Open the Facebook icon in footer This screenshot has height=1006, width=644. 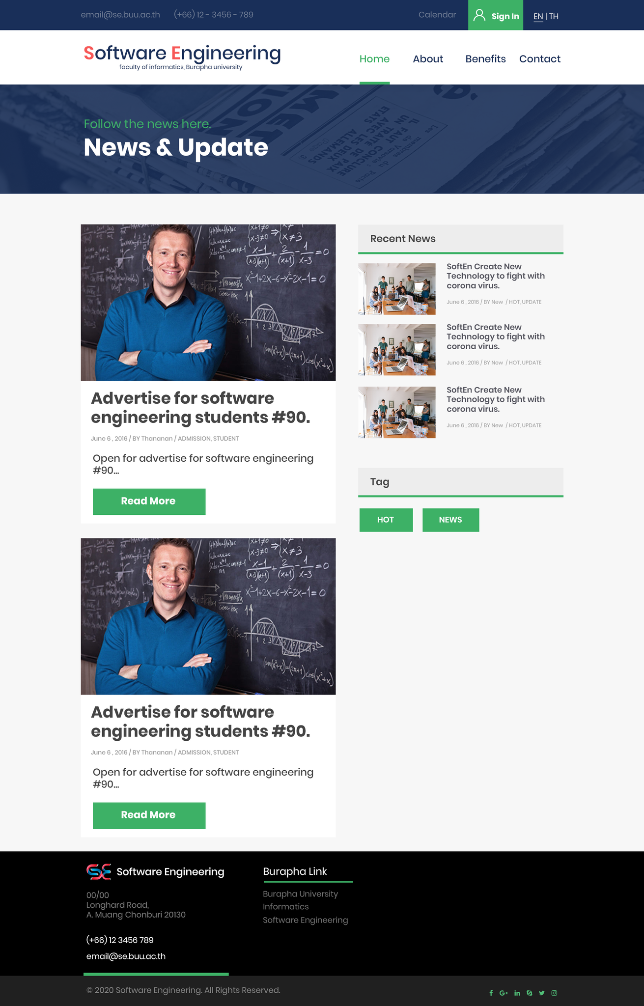[x=491, y=993]
